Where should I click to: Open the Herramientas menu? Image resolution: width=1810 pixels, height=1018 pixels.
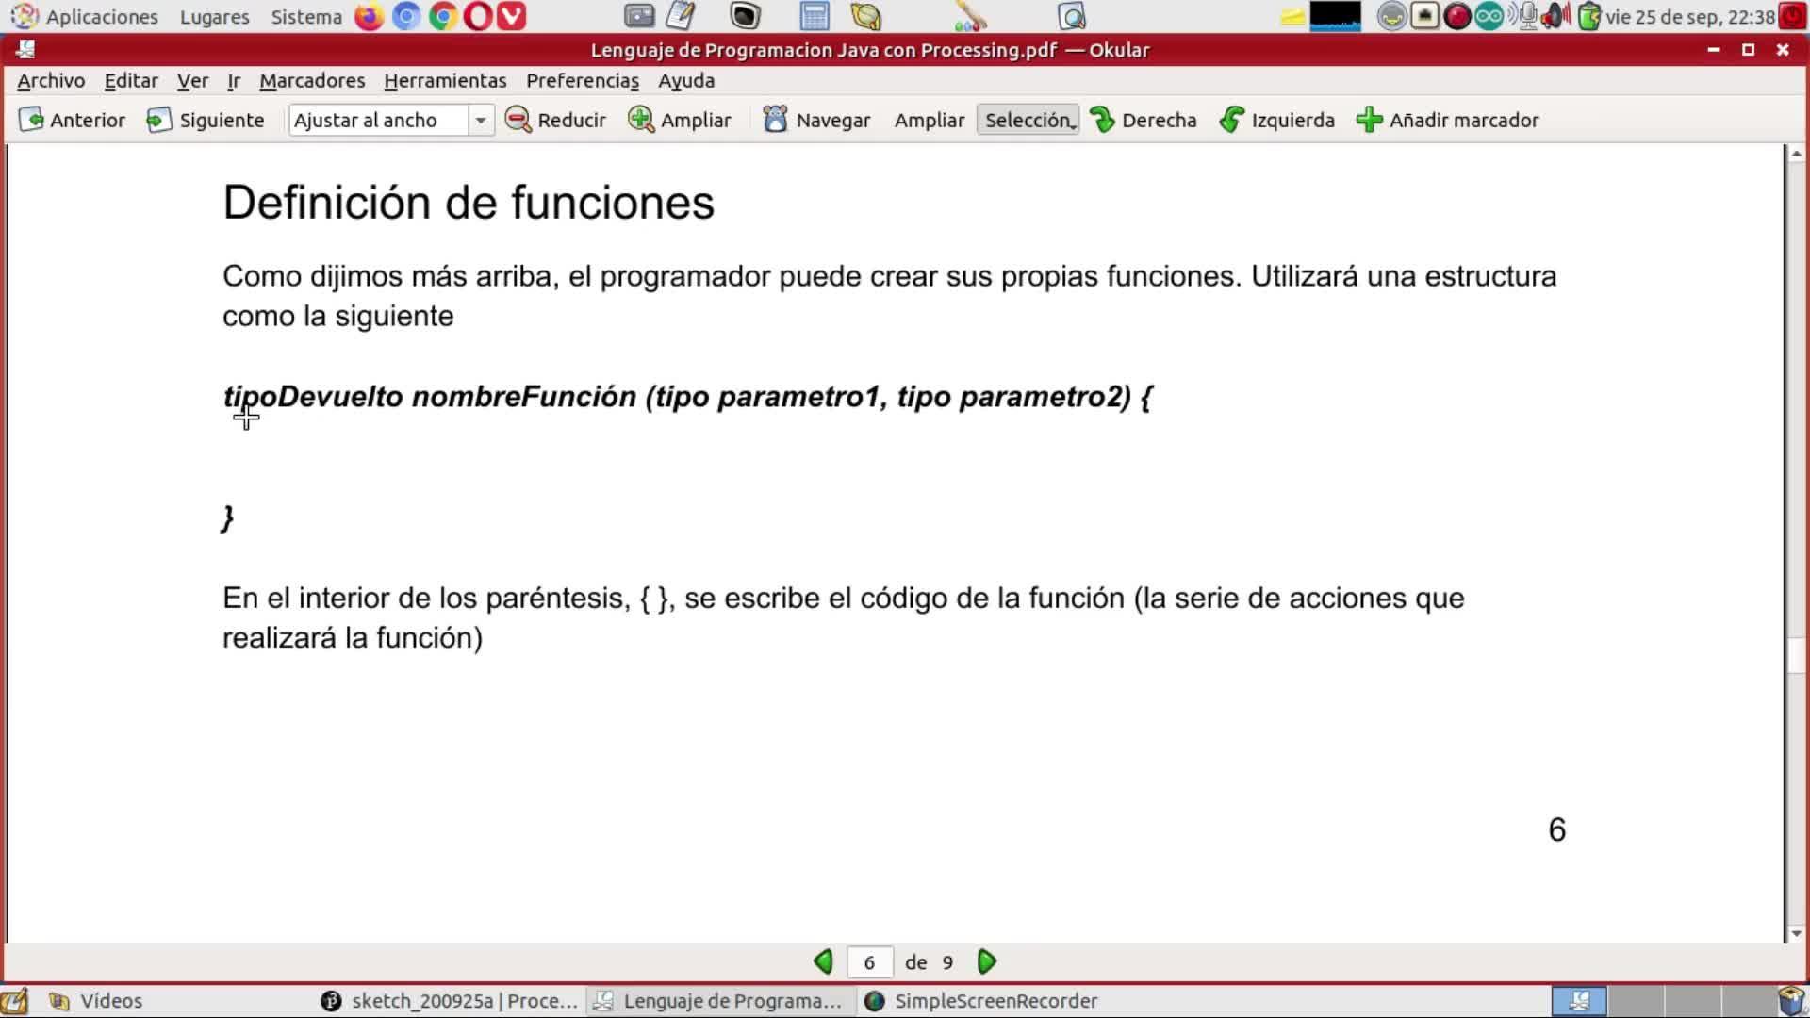[x=445, y=80]
